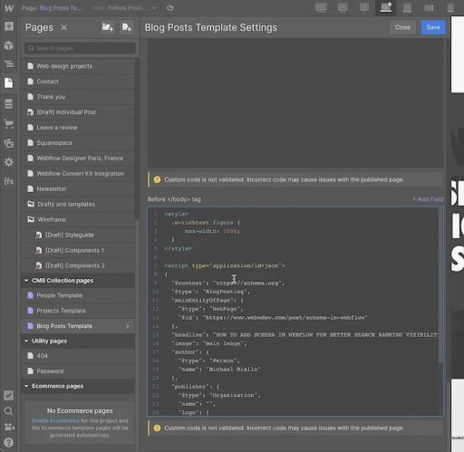Select the Password utility page
The width and height of the screenshot is (464, 452).
78,371
